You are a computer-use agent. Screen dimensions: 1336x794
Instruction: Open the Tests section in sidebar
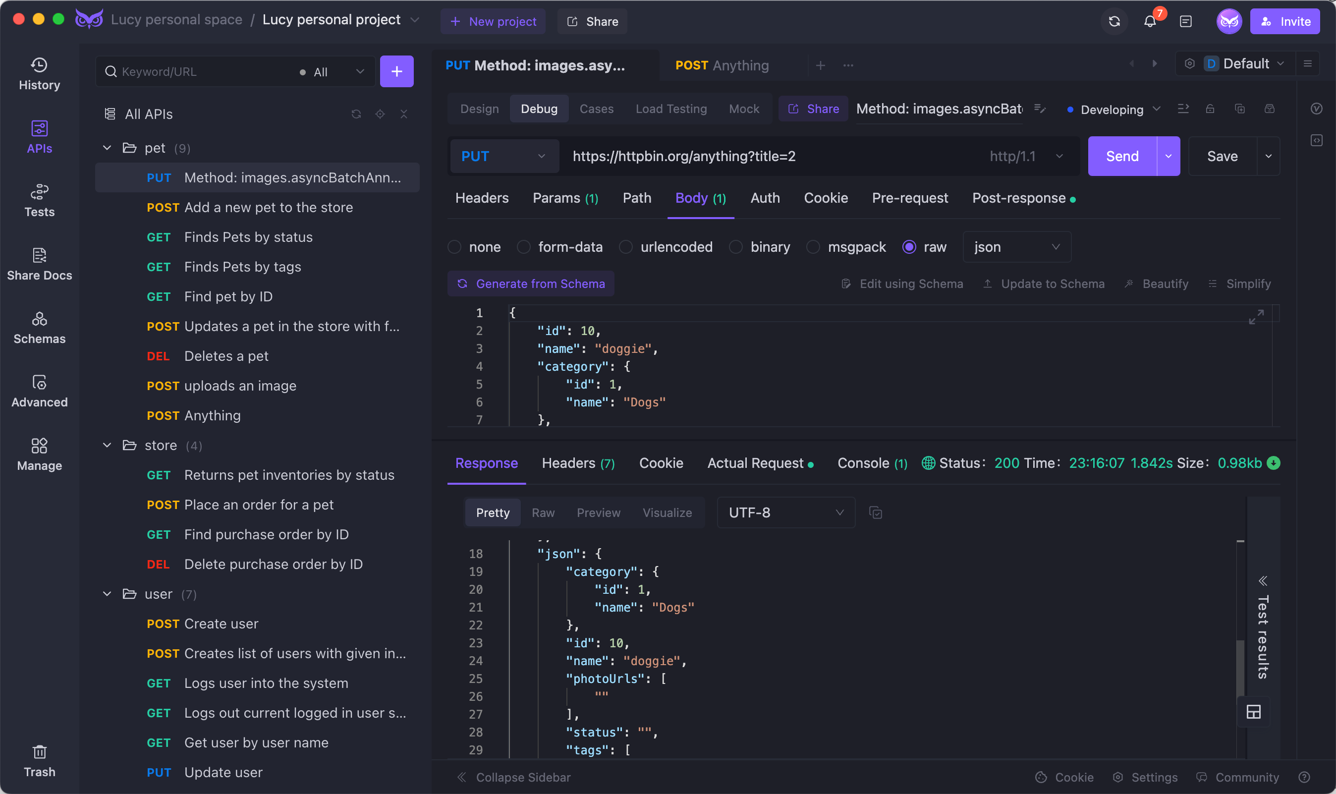tap(39, 201)
